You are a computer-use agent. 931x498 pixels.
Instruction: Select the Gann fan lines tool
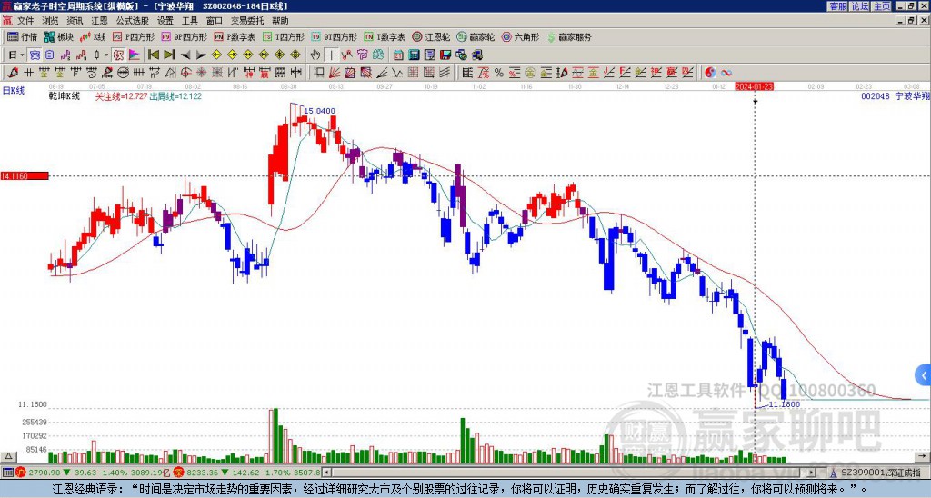coord(335,73)
